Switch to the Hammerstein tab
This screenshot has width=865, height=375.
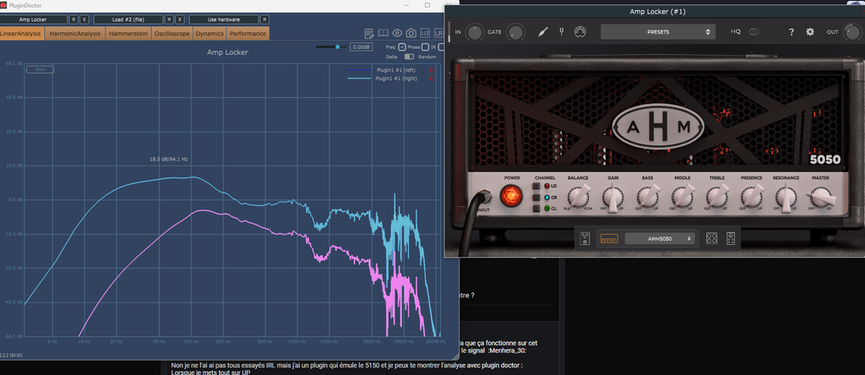[x=128, y=34]
